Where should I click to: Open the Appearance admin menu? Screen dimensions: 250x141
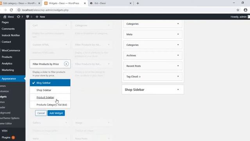click(x=9, y=79)
